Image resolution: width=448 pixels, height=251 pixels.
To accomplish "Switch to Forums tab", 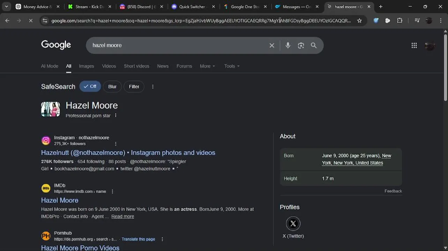I will tap(184, 66).
